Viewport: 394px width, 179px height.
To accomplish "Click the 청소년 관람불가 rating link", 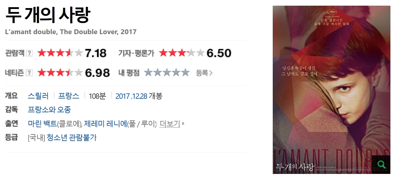I will [72, 138].
